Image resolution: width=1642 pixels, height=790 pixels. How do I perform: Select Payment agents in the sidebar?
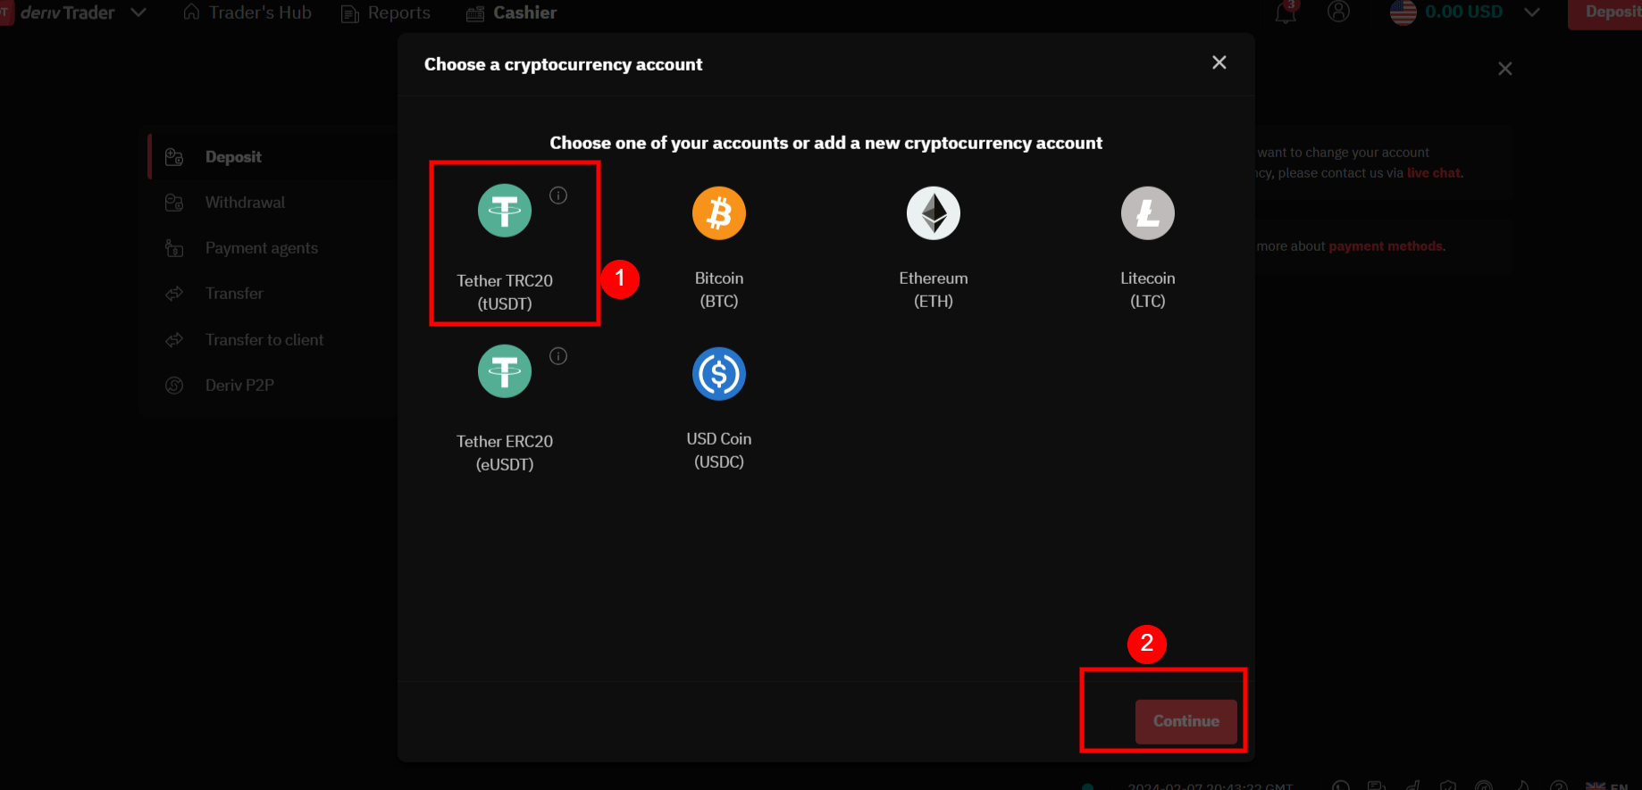(272, 248)
